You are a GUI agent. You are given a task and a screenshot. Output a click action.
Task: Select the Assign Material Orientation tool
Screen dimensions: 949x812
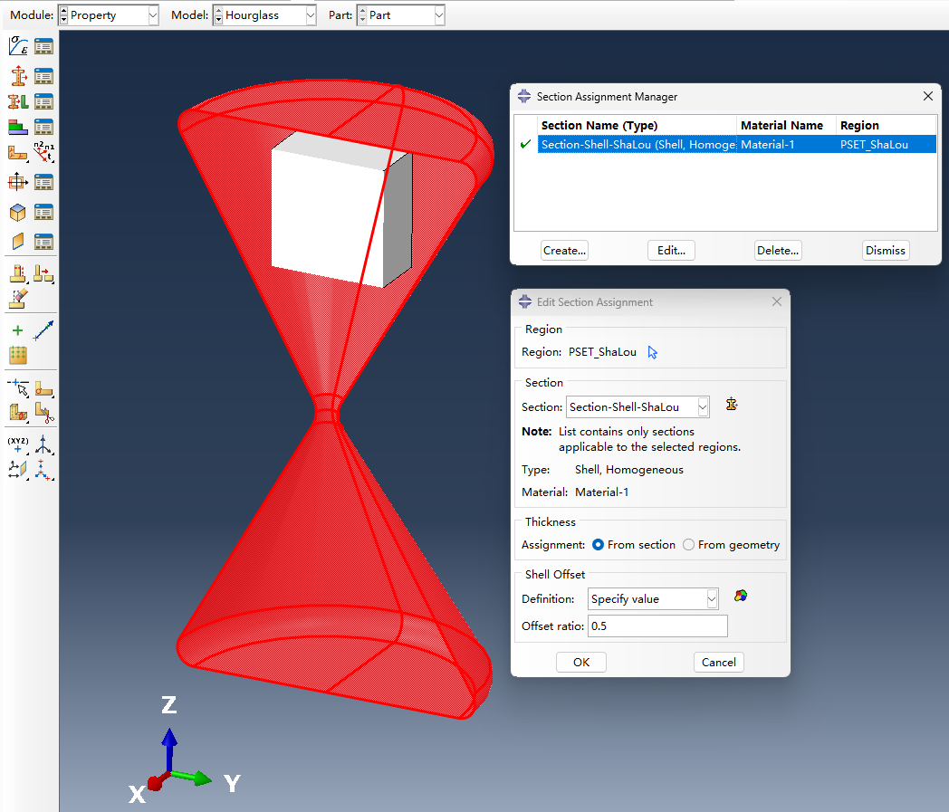pyautogui.click(x=18, y=153)
